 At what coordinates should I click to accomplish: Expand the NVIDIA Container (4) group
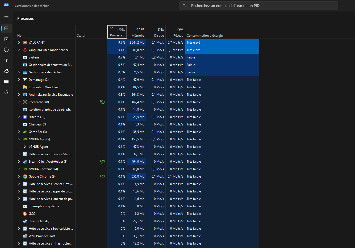click(x=19, y=169)
